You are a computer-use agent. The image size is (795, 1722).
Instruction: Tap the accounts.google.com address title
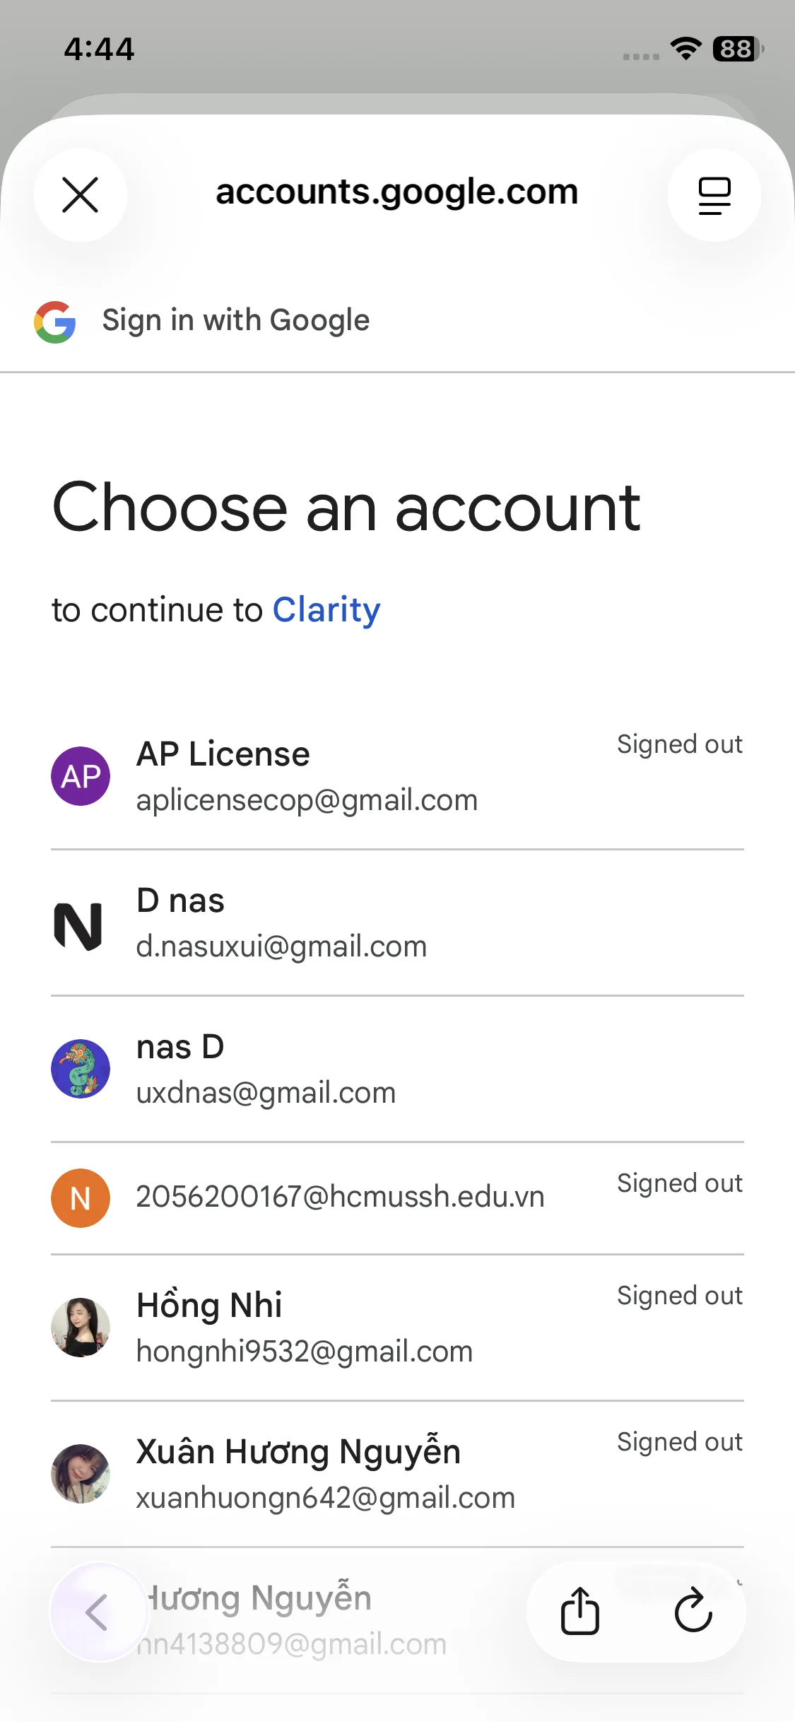point(396,192)
